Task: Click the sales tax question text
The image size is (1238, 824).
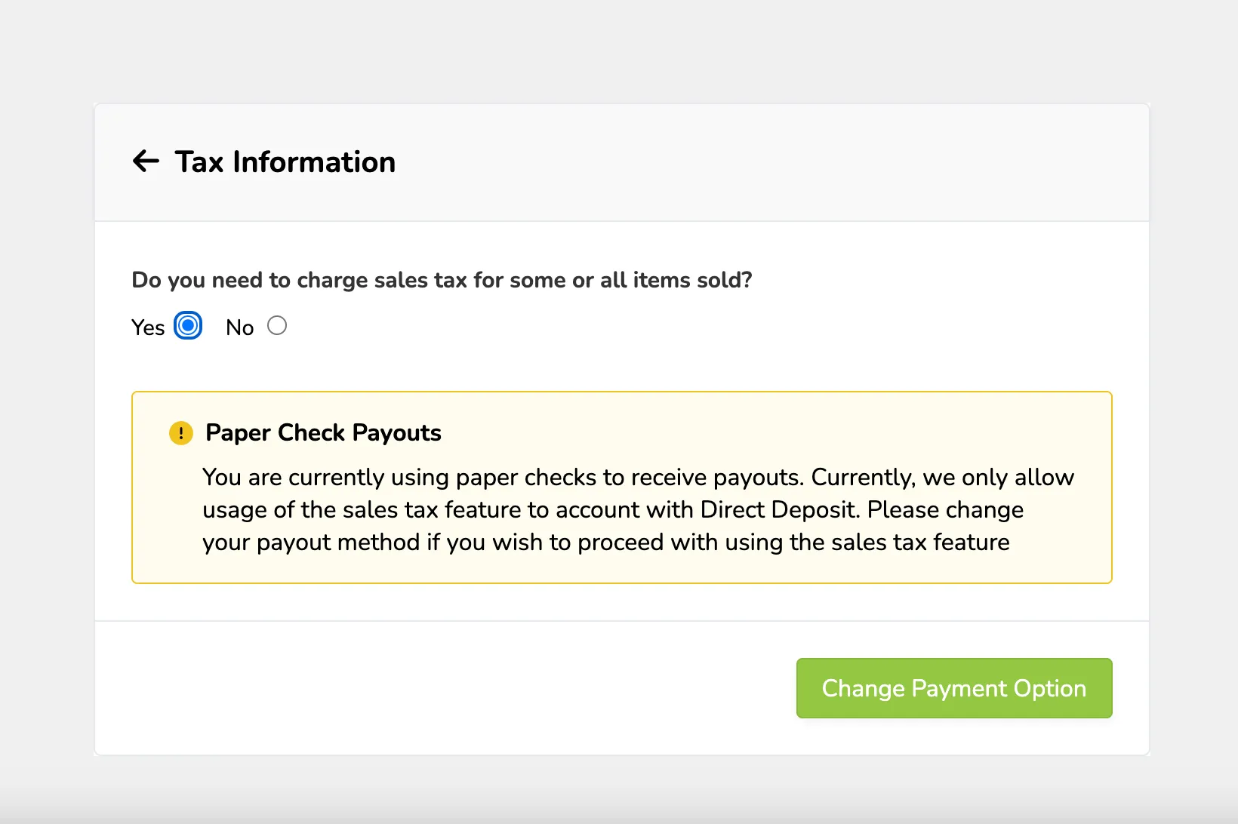Action: coord(442,280)
